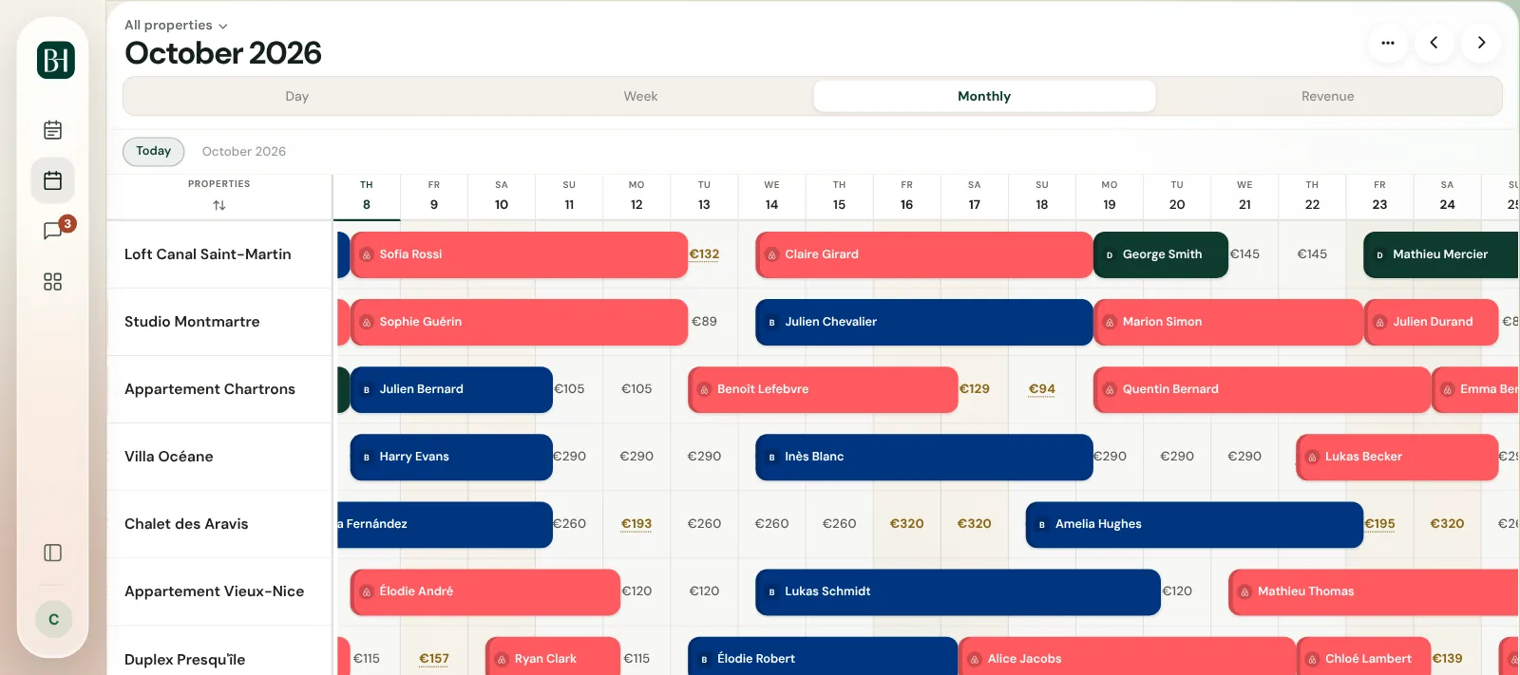Open George Smith's booking

[x=1161, y=254]
